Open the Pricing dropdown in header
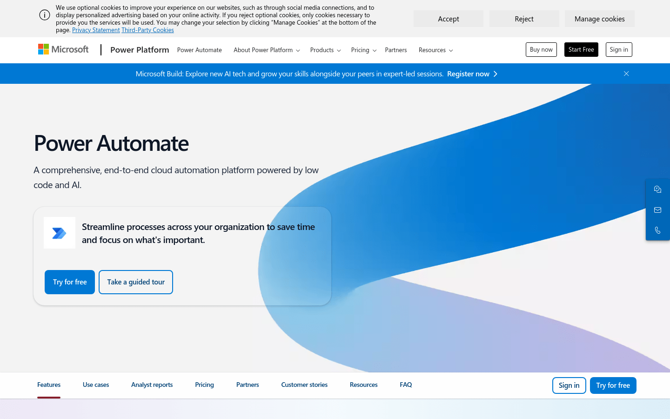 pos(364,50)
